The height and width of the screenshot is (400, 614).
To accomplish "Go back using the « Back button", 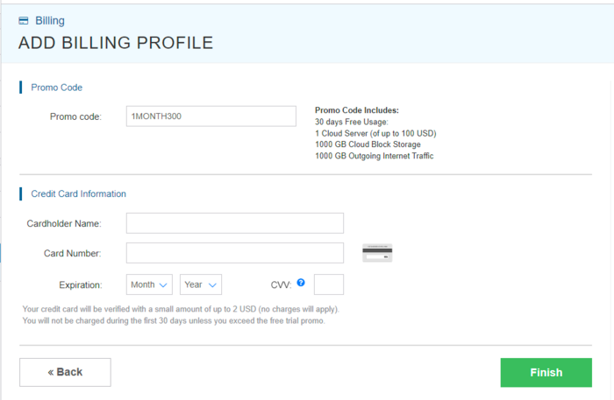I will [65, 372].
